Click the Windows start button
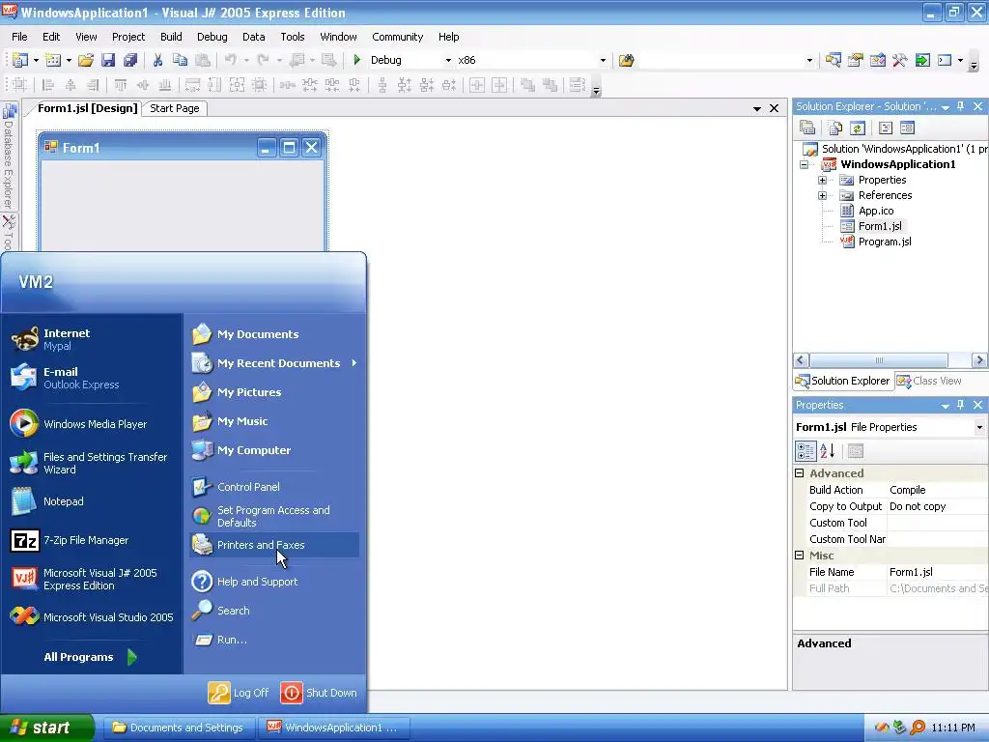 click(46, 728)
